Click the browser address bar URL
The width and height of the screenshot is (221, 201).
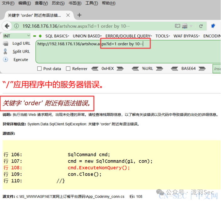coord(76,26)
